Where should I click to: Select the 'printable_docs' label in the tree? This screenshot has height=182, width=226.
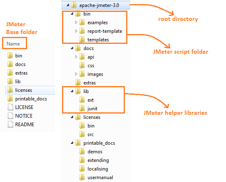(x=99, y=143)
